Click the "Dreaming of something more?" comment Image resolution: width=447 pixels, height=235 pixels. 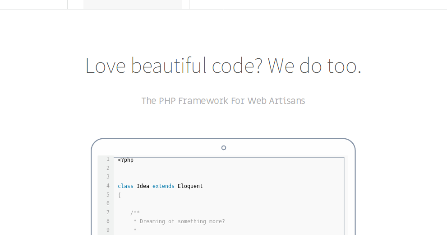pyautogui.click(x=182, y=221)
